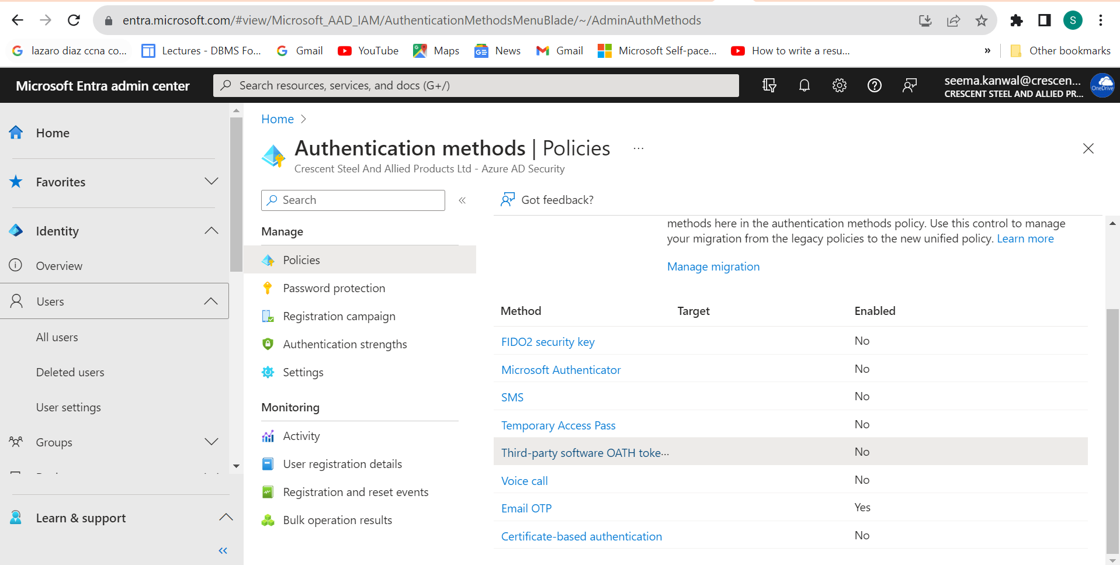This screenshot has height=565, width=1120.
Task: Open the ellipsis more options next to Policies
Action: [x=639, y=148]
